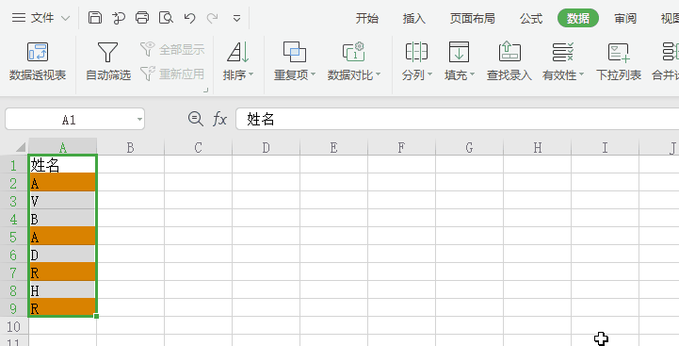Open the filter group dialog launcher
This screenshot has height=346, width=679.
point(205,91)
